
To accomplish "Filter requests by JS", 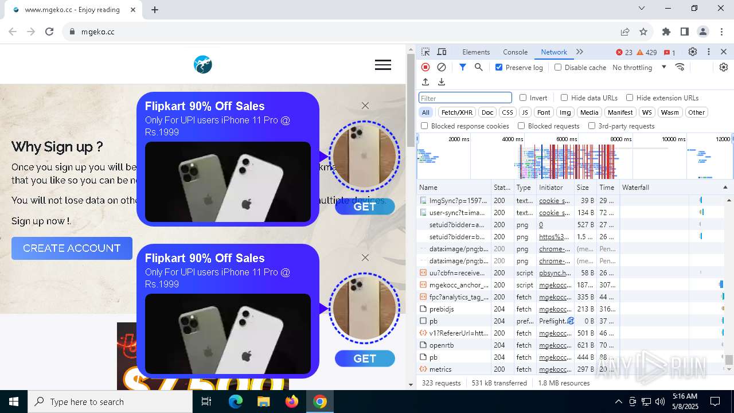I will (x=525, y=112).
